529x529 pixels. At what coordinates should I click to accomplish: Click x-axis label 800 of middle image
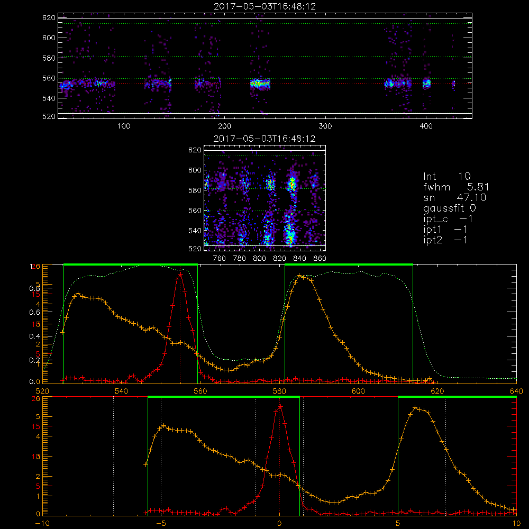[x=259, y=259]
